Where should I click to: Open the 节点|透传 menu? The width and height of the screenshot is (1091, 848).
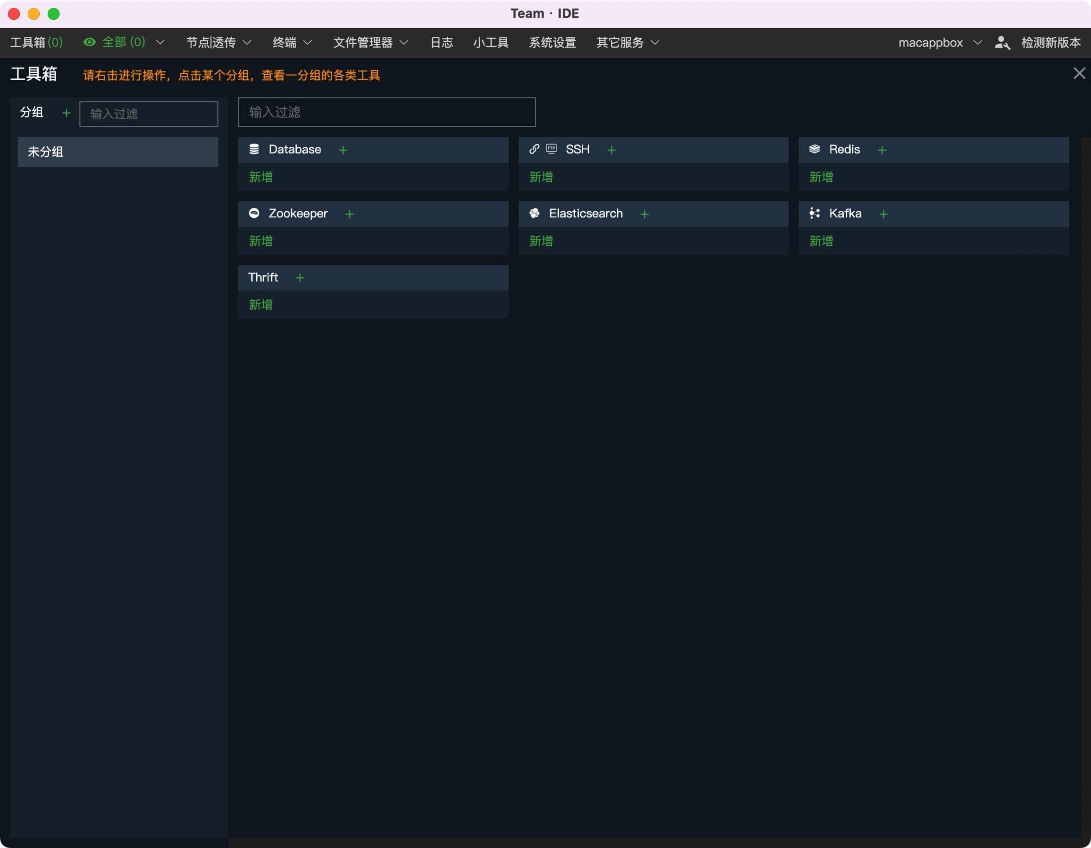click(x=211, y=43)
